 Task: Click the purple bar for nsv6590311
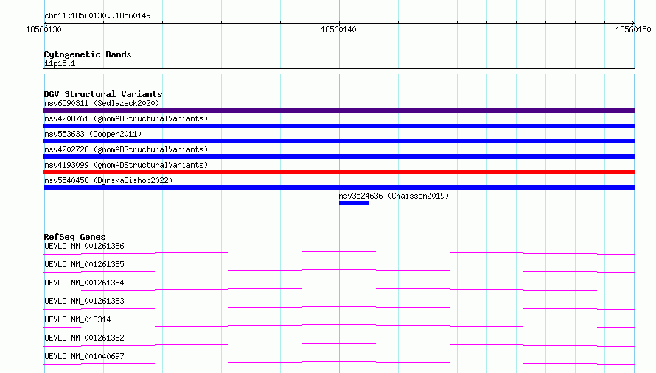pos(339,110)
